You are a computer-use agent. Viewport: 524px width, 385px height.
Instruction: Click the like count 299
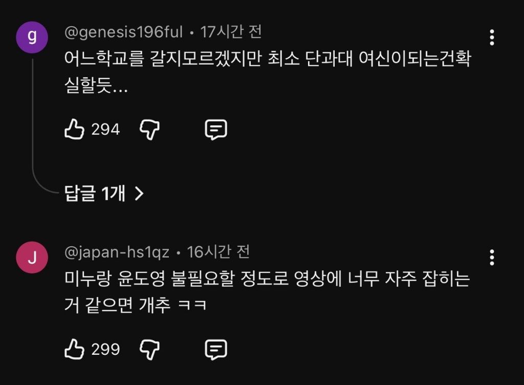(105, 350)
